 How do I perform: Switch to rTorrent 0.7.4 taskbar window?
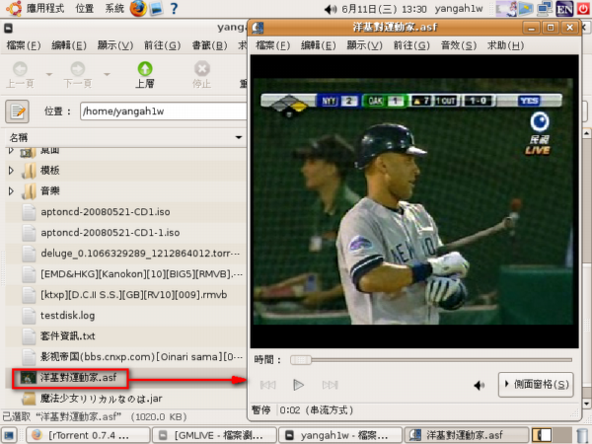pos(88,435)
